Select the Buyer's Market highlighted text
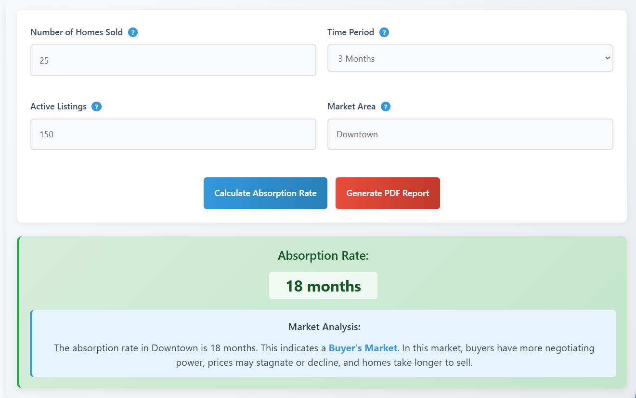Screen dimensions: 636x398 [363, 348]
